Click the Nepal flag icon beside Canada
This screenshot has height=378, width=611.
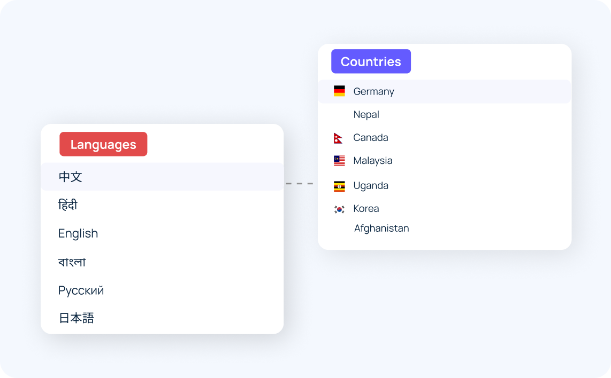(338, 138)
